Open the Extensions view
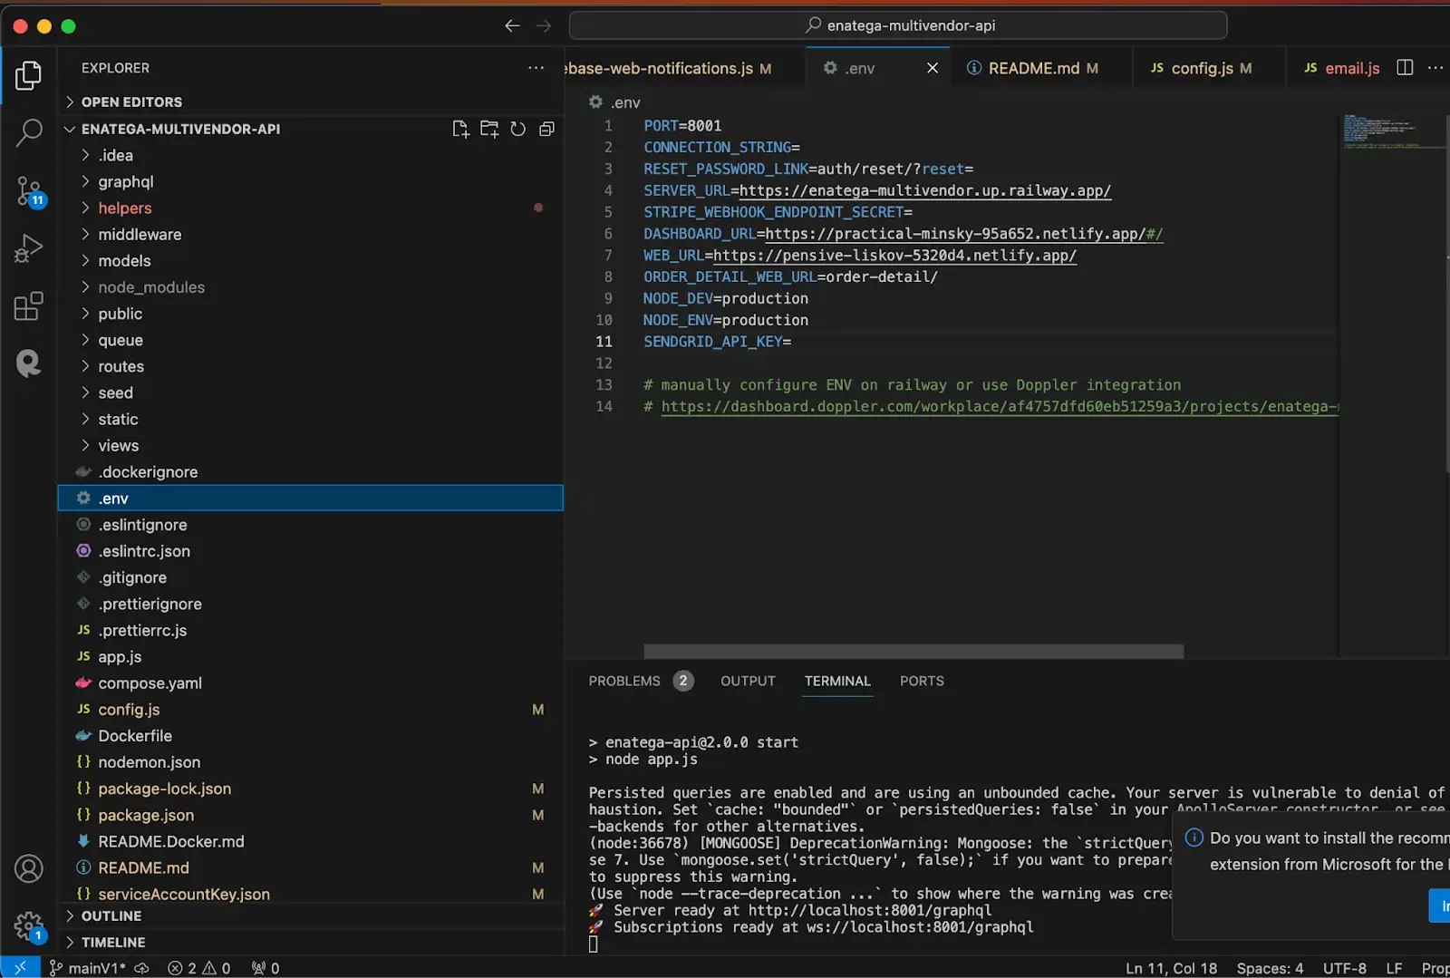 29,306
